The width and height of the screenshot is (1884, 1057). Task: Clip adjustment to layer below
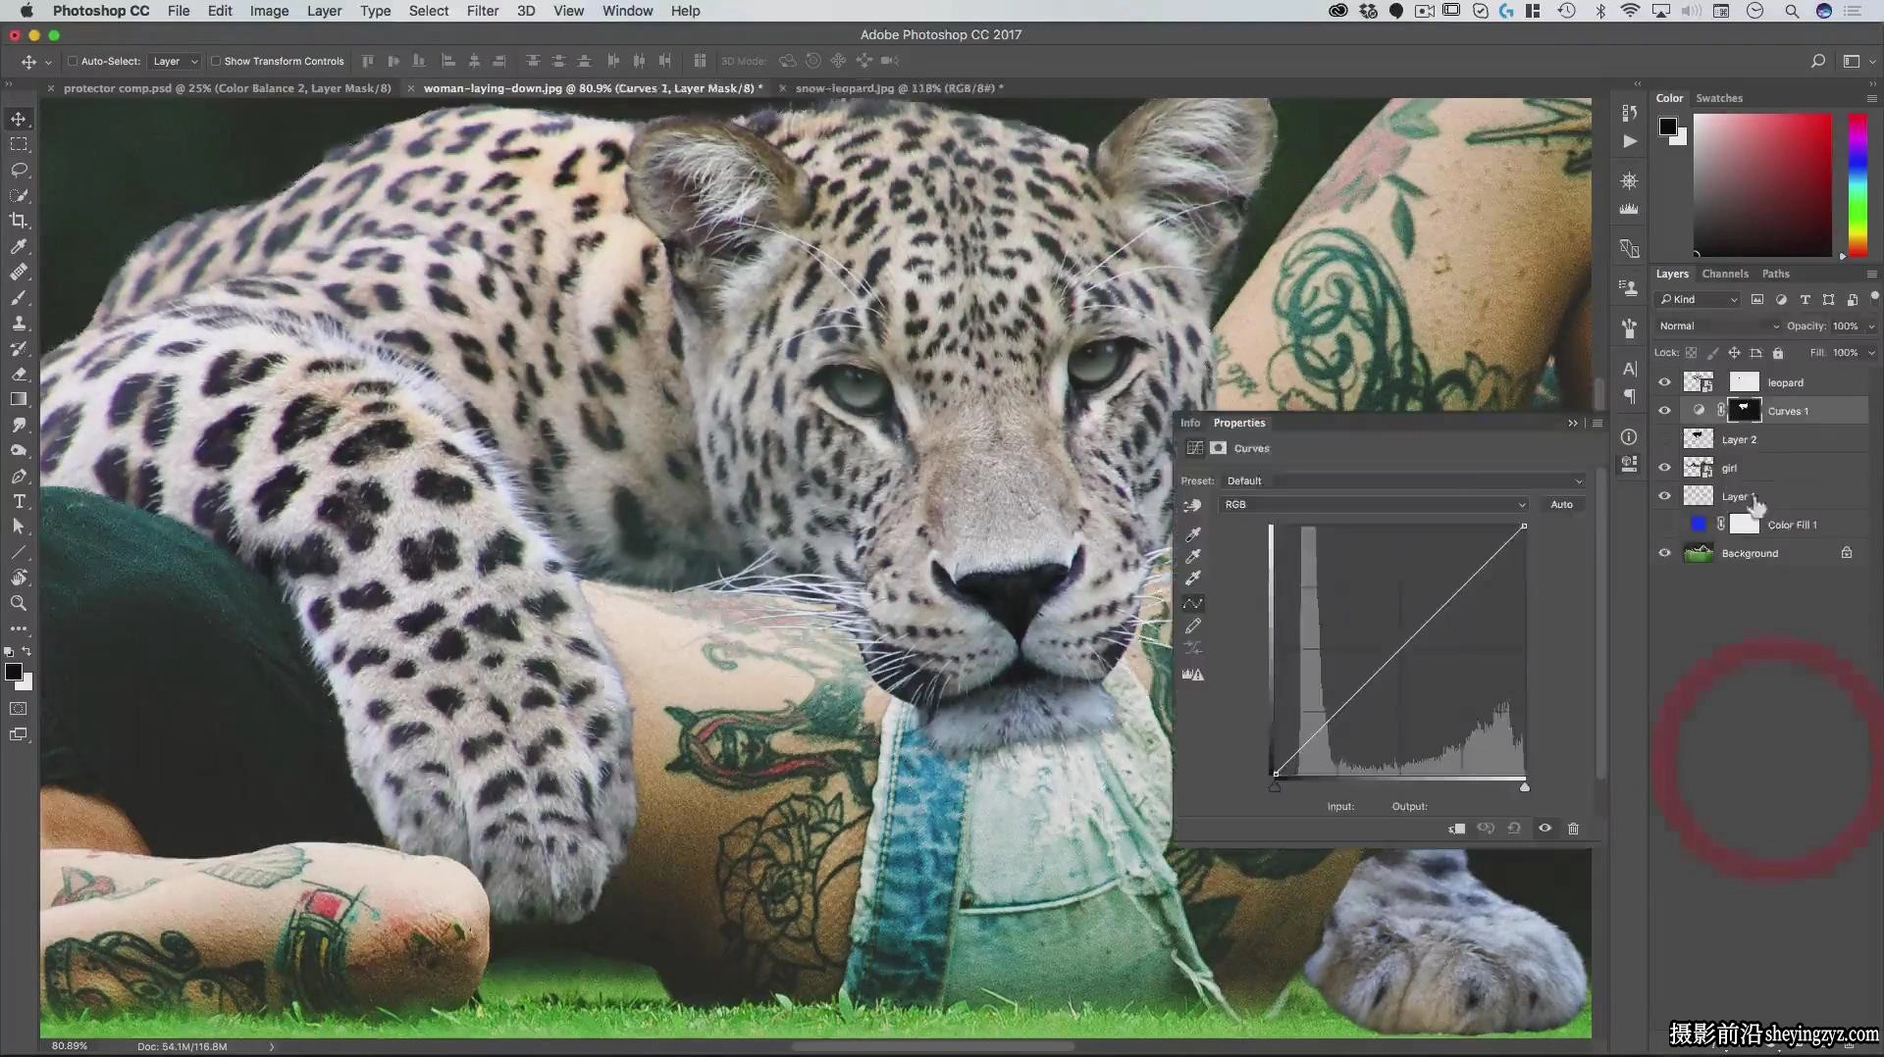[1457, 829]
